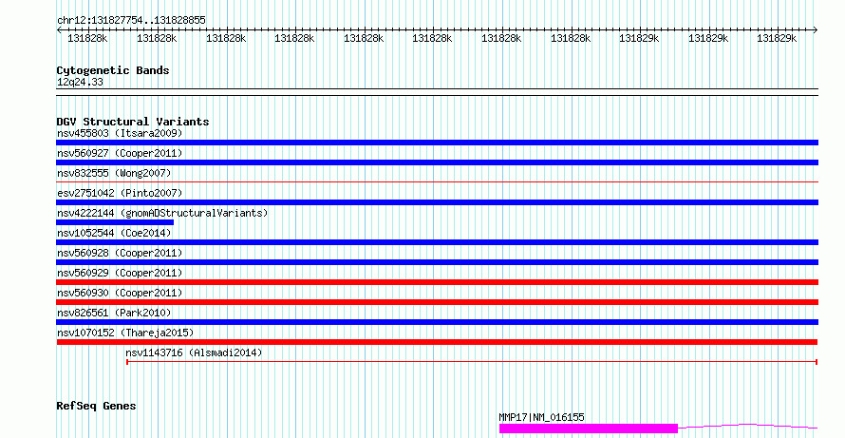845x438 pixels.
Task: Click the blue bar under esv2751042 (Pinto2007)
Action: point(437,202)
